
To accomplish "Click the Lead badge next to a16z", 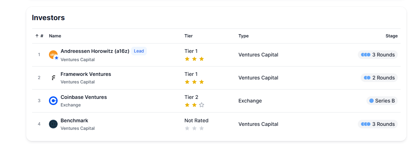I will coord(139,51).
